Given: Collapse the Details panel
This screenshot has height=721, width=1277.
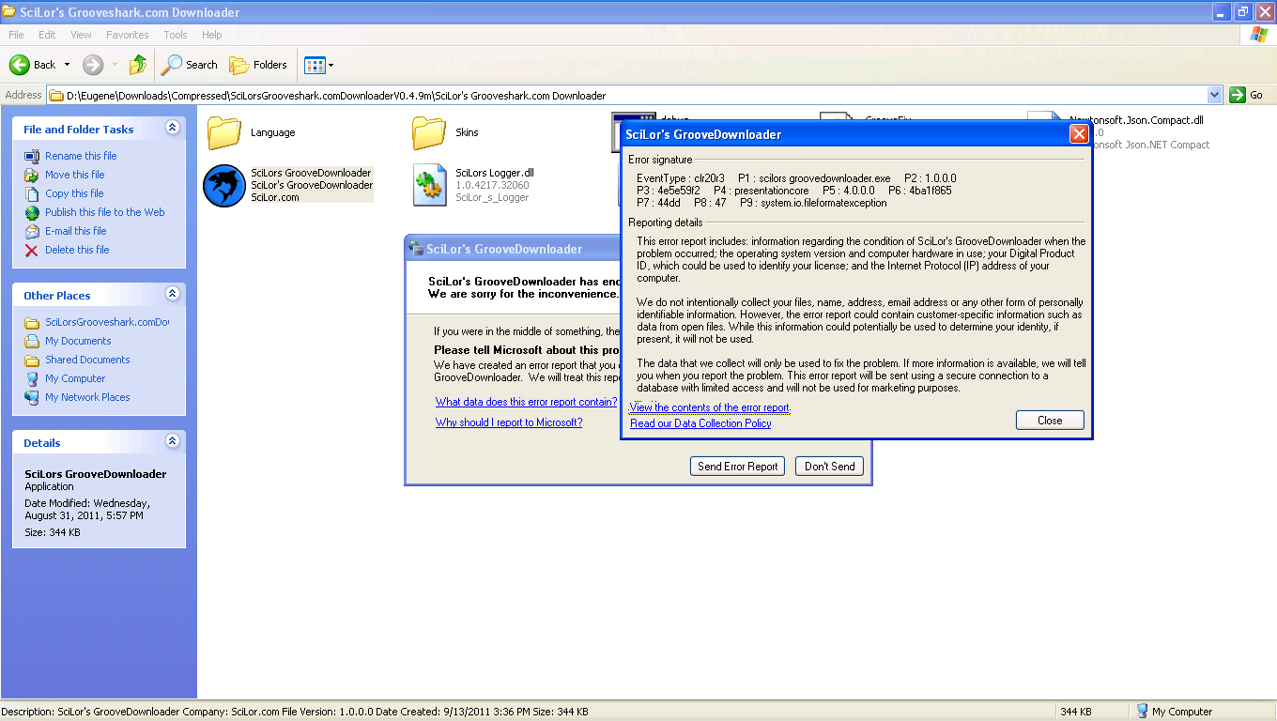Looking at the screenshot, I should pyautogui.click(x=172, y=440).
